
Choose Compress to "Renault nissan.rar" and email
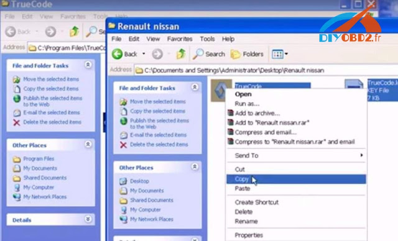[296, 142]
